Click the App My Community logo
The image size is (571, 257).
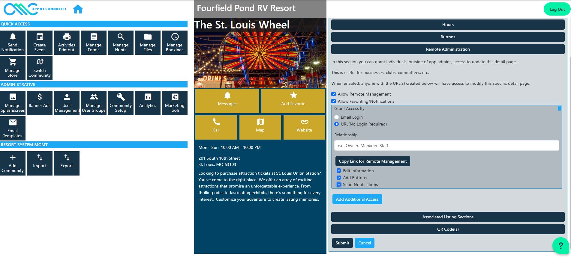[35, 9]
